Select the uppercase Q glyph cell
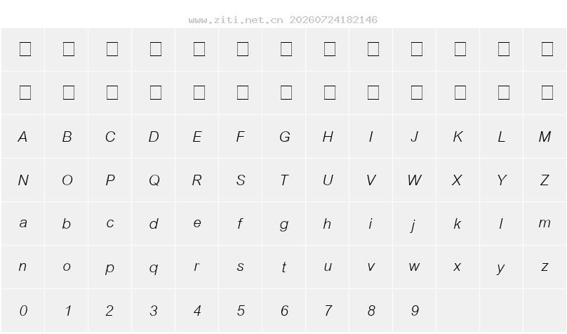 coord(153,180)
